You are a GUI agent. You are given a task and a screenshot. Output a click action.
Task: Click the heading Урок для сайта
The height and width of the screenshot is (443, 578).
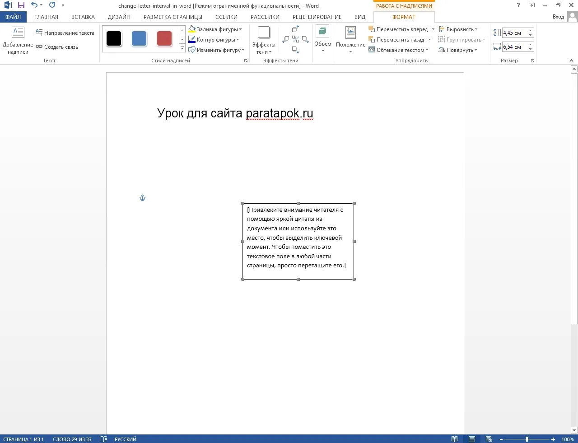200,113
